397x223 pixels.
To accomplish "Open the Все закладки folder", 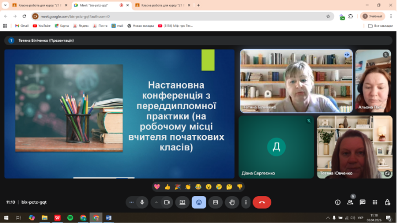I will tap(380, 26).
